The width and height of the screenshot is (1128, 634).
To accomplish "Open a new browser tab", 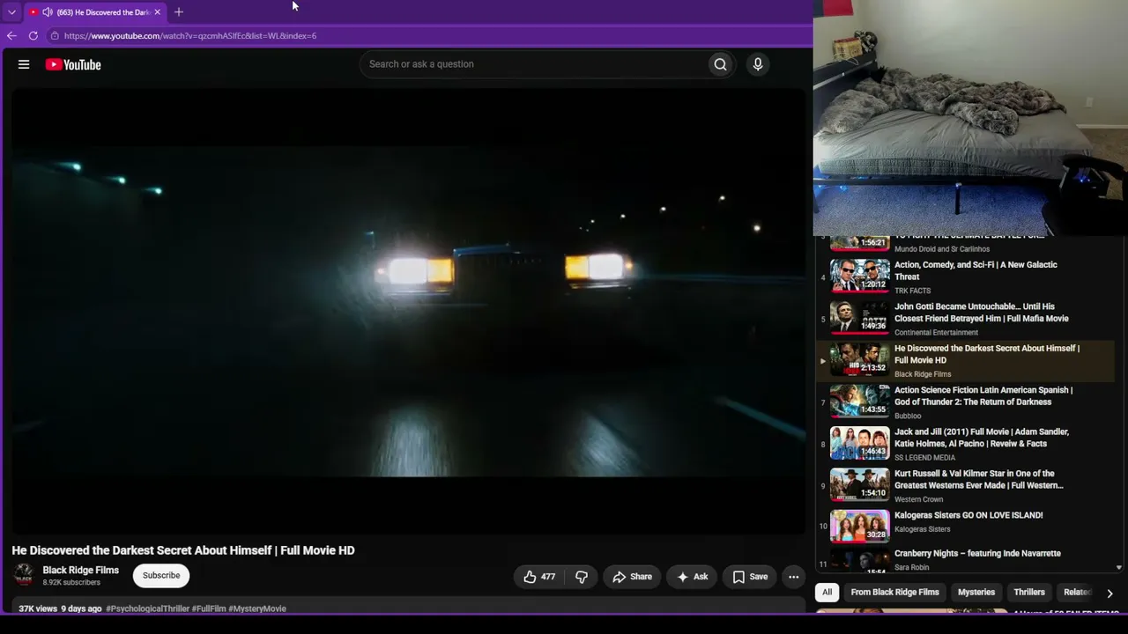I will tap(179, 12).
